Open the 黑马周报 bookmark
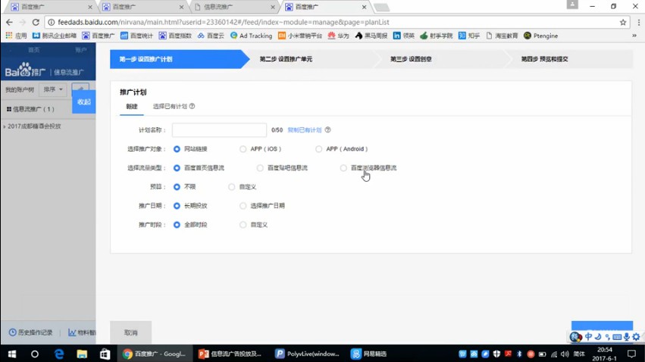The height and width of the screenshot is (362, 645). click(371, 36)
